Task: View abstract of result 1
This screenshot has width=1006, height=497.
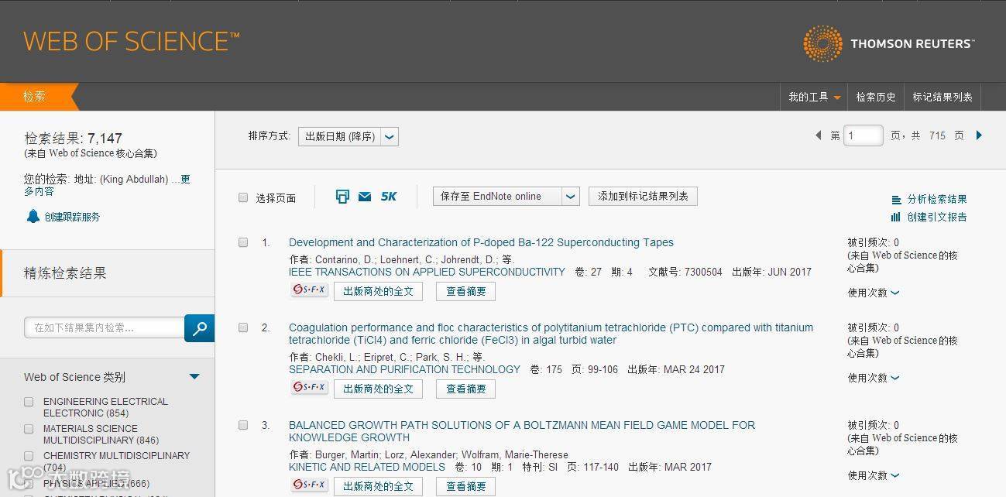Action: [465, 292]
